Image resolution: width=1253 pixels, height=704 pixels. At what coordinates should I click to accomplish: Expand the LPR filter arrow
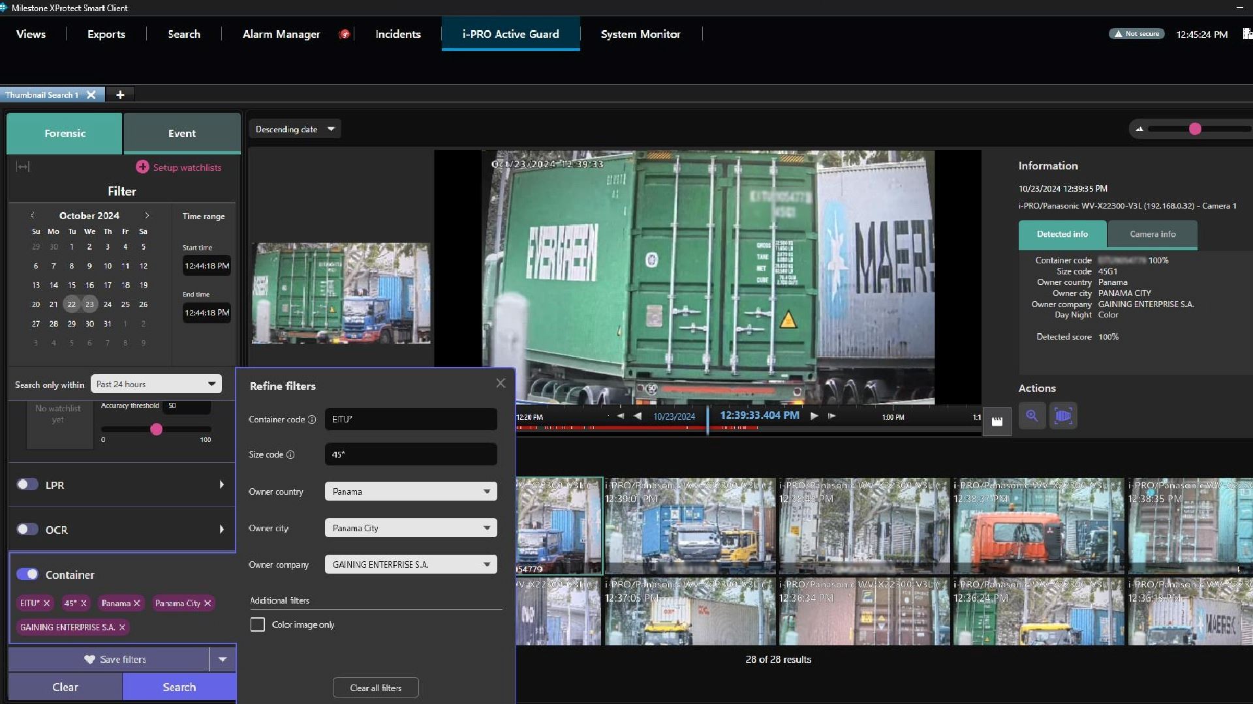[x=222, y=484]
